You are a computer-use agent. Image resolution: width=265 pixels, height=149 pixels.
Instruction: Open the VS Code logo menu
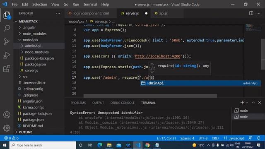(5, 4)
